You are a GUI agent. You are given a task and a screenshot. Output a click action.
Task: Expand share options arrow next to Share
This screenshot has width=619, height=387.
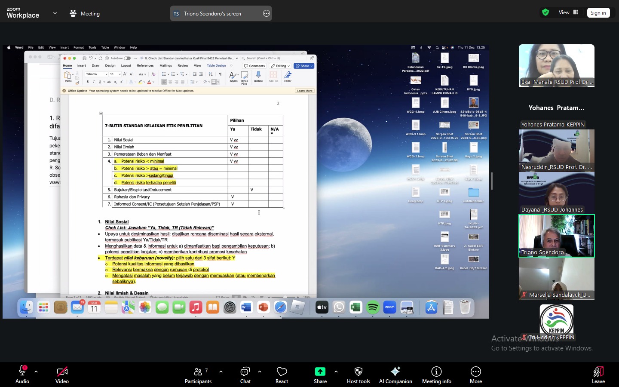coord(336,372)
